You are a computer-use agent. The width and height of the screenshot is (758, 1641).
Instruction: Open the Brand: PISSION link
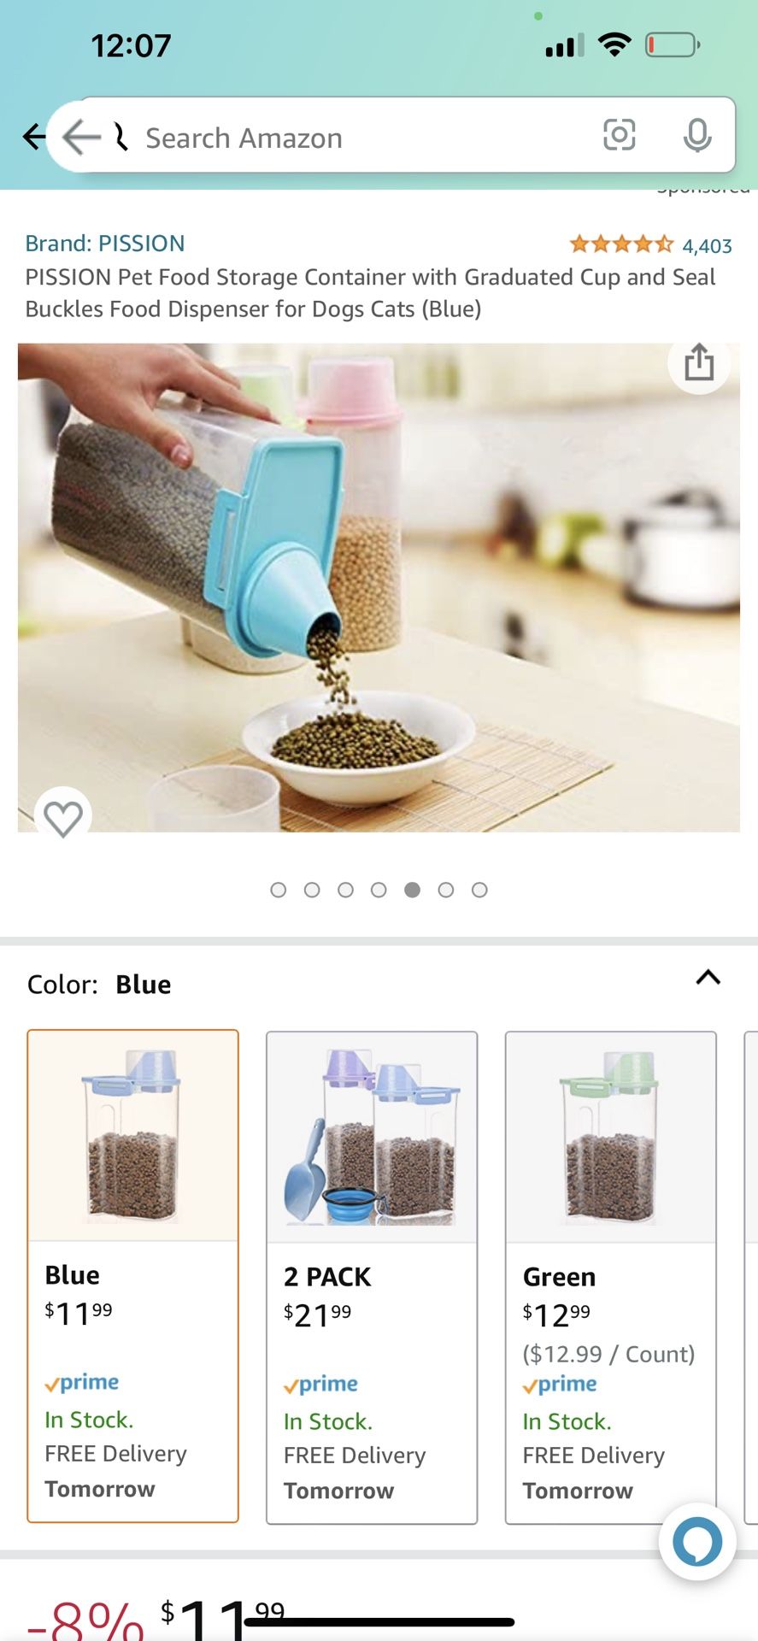(105, 244)
